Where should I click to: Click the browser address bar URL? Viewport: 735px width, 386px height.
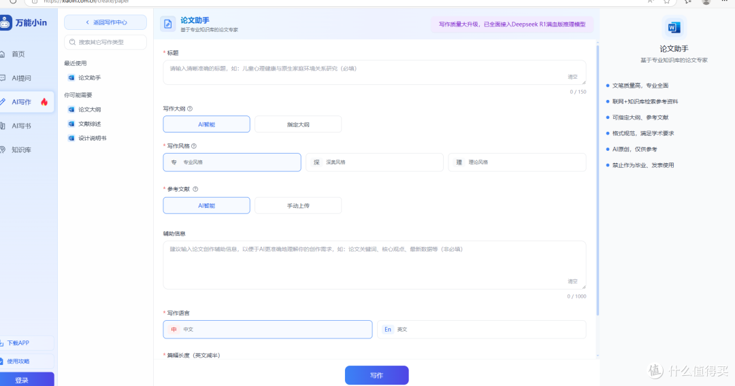(x=86, y=2)
